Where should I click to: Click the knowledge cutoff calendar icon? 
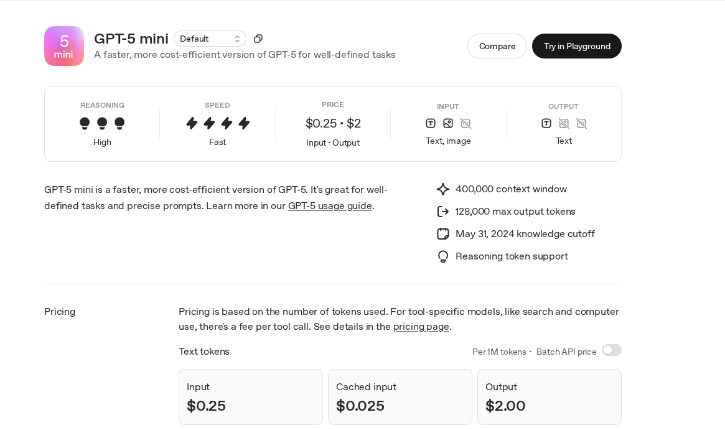[443, 234]
